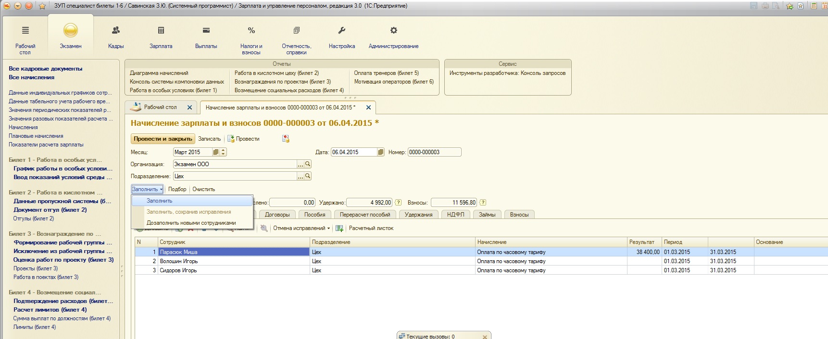Close the Рабочий стол tab
The image size is (828, 339).
(189, 108)
